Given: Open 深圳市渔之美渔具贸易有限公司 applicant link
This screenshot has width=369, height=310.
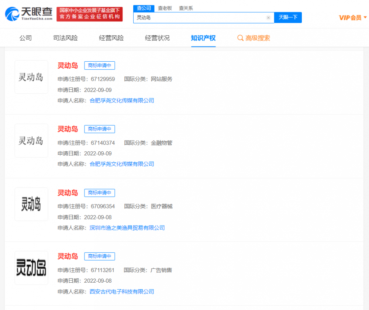Looking at the screenshot, I should (127, 228).
